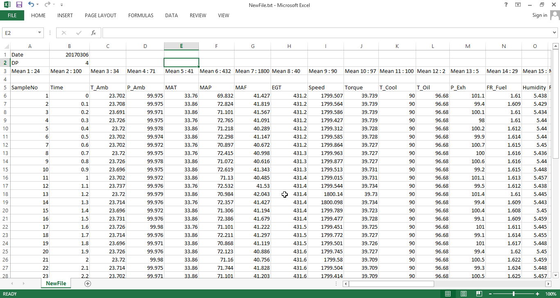560x298 pixels.
Task: Select the 'Date' cell
Action: coord(30,55)
